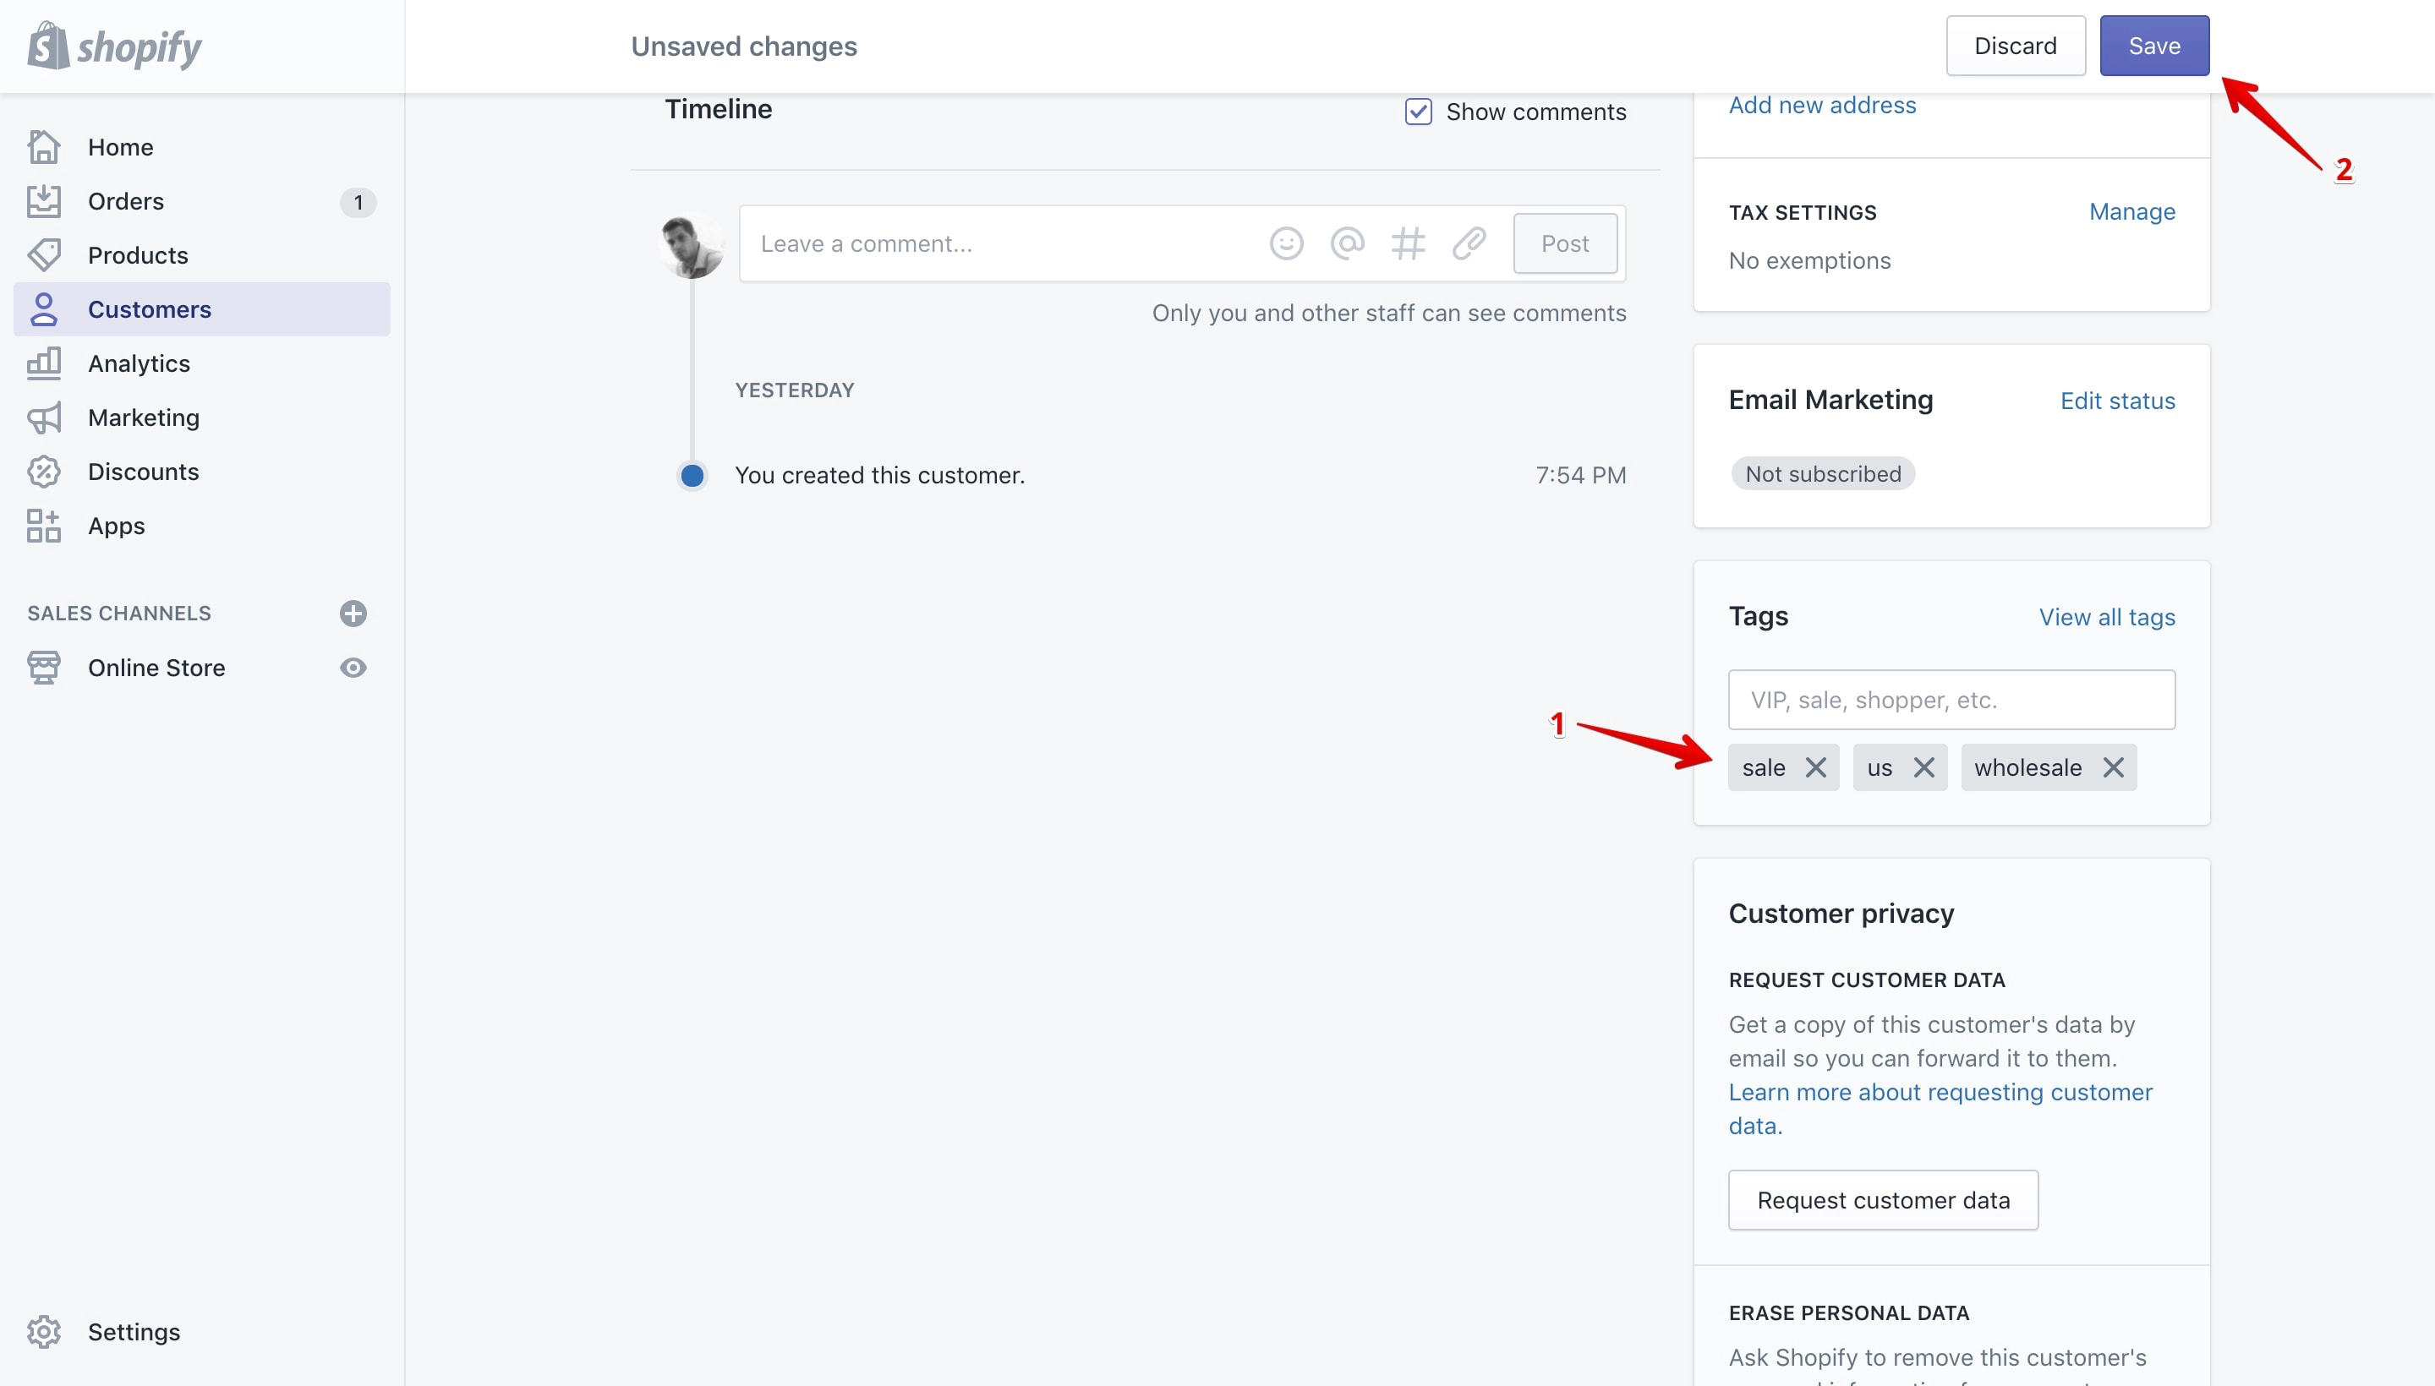Open the Orders menu item

pos(202,201)
